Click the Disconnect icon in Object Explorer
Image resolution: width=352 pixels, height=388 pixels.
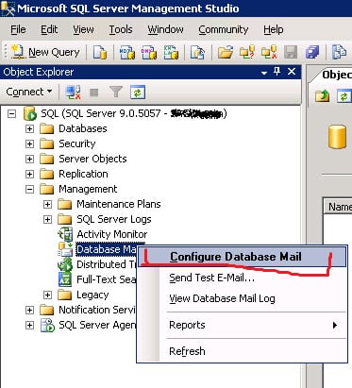coord(73,93)
